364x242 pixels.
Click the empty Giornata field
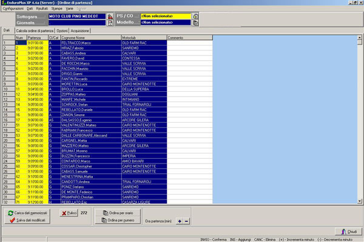[77, 23]
